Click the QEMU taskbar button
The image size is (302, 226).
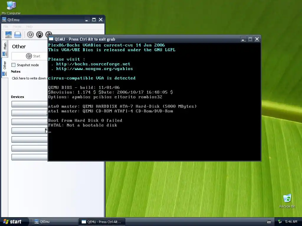[102, 222]
